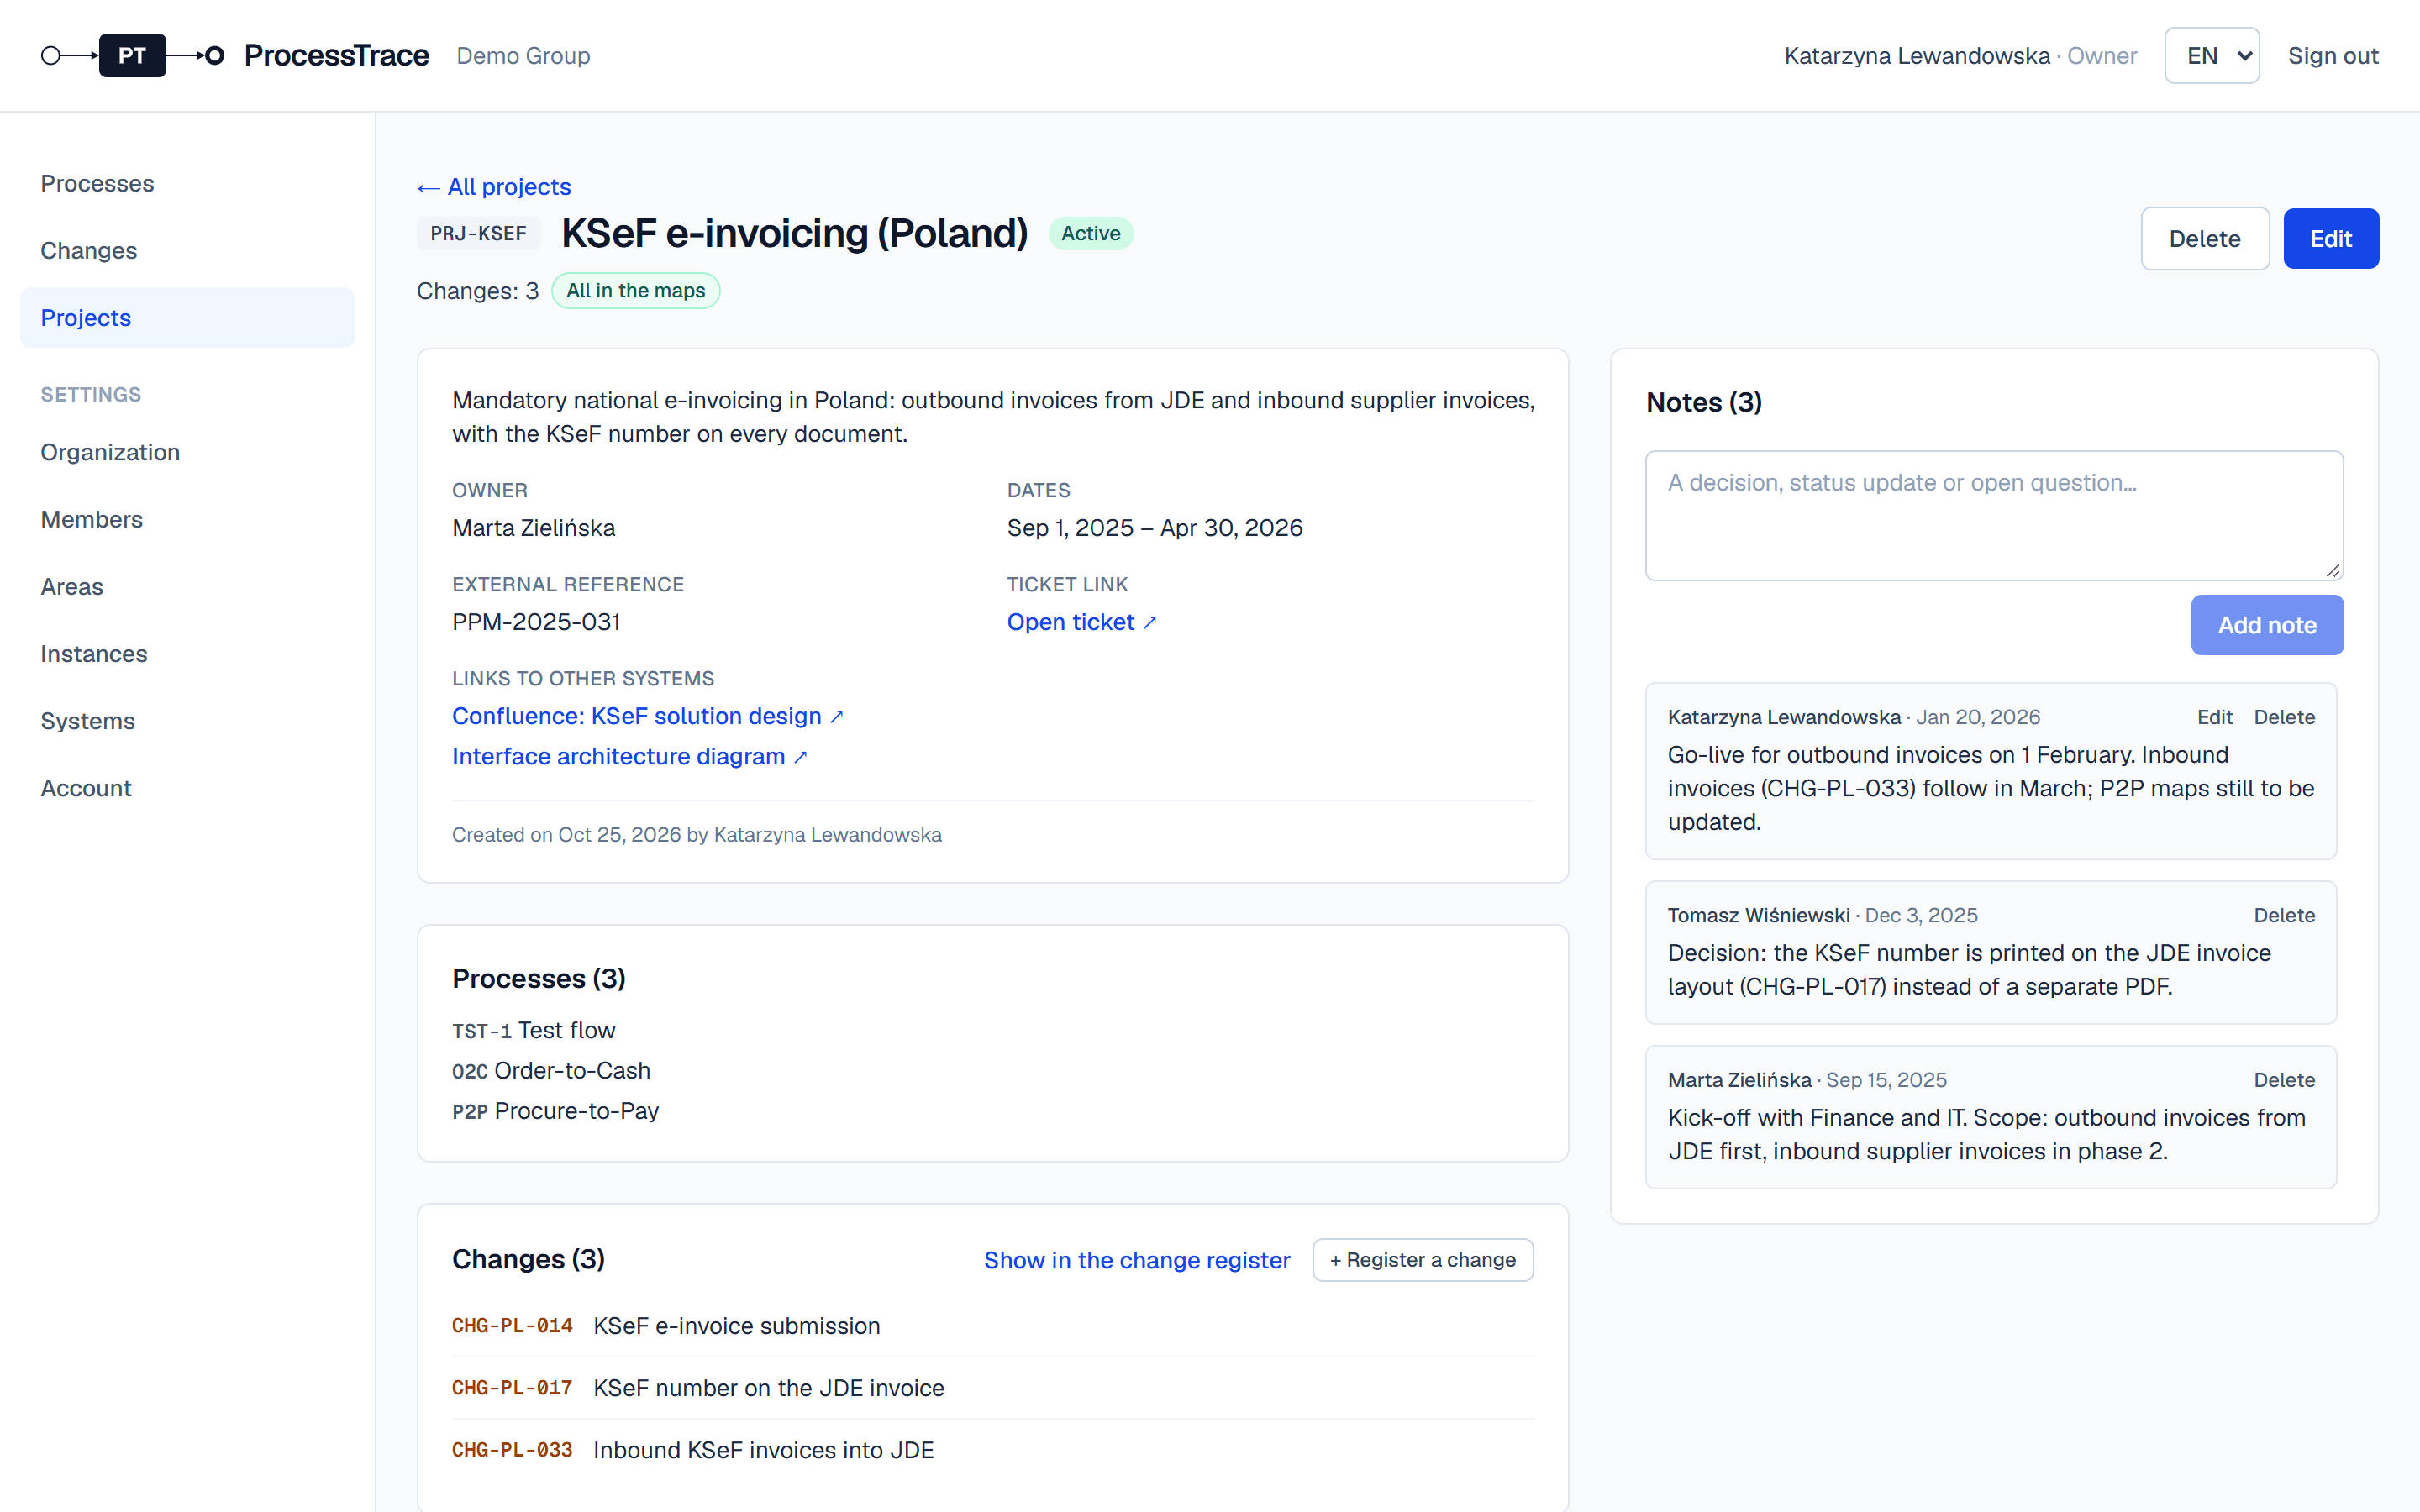The width and height of the screenshot is (2420, 1512).
Task: Click Register a change button
Action: 1422,1260
